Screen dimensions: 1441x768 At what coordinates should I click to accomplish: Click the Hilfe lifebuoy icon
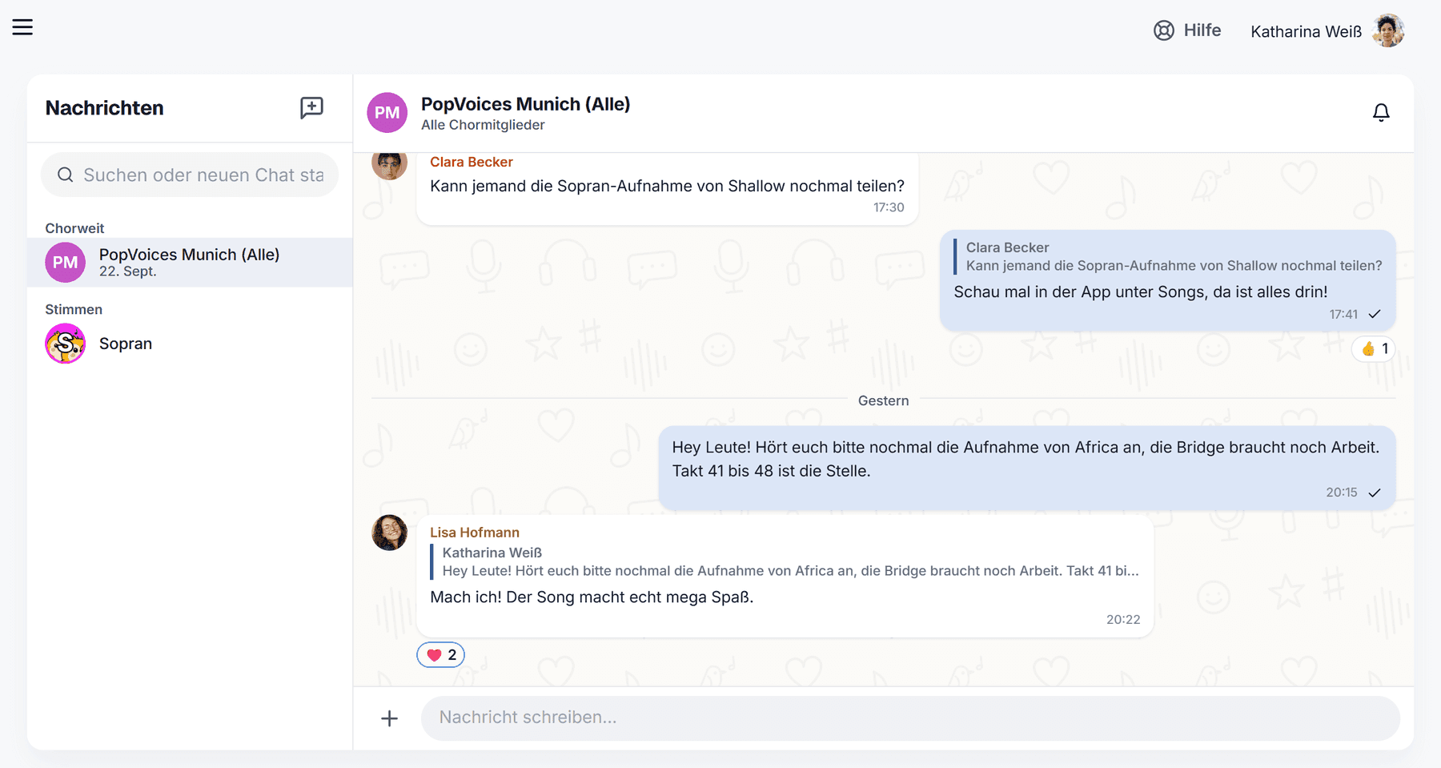(1163, 30)
